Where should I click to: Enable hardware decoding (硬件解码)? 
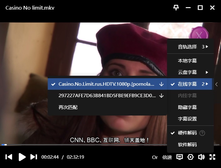pos(187,133)
